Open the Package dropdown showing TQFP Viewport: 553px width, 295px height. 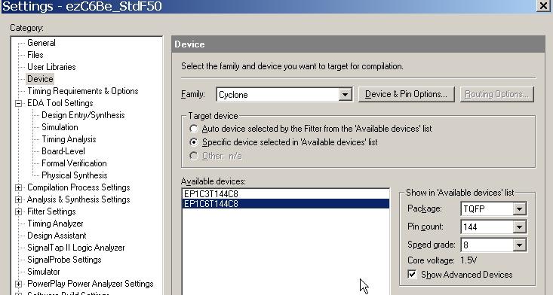493,209
